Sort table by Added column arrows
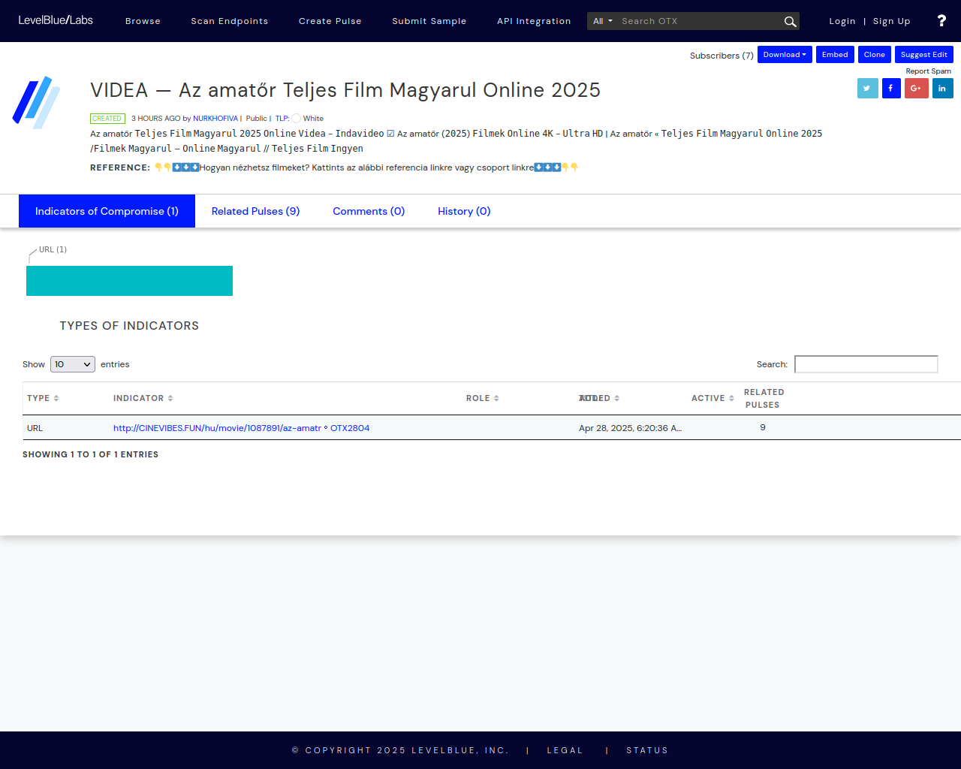The width and height of the screenshot is (961, 769). [x=616, y=398]
